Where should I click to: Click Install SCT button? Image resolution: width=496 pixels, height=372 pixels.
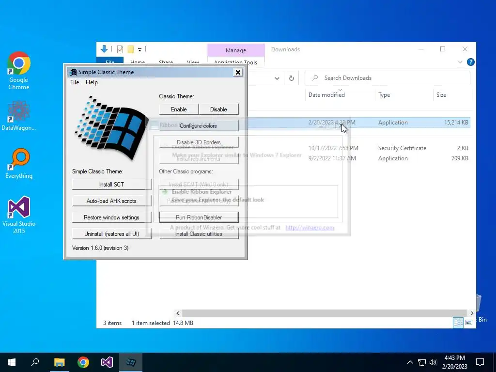[112, 185]
